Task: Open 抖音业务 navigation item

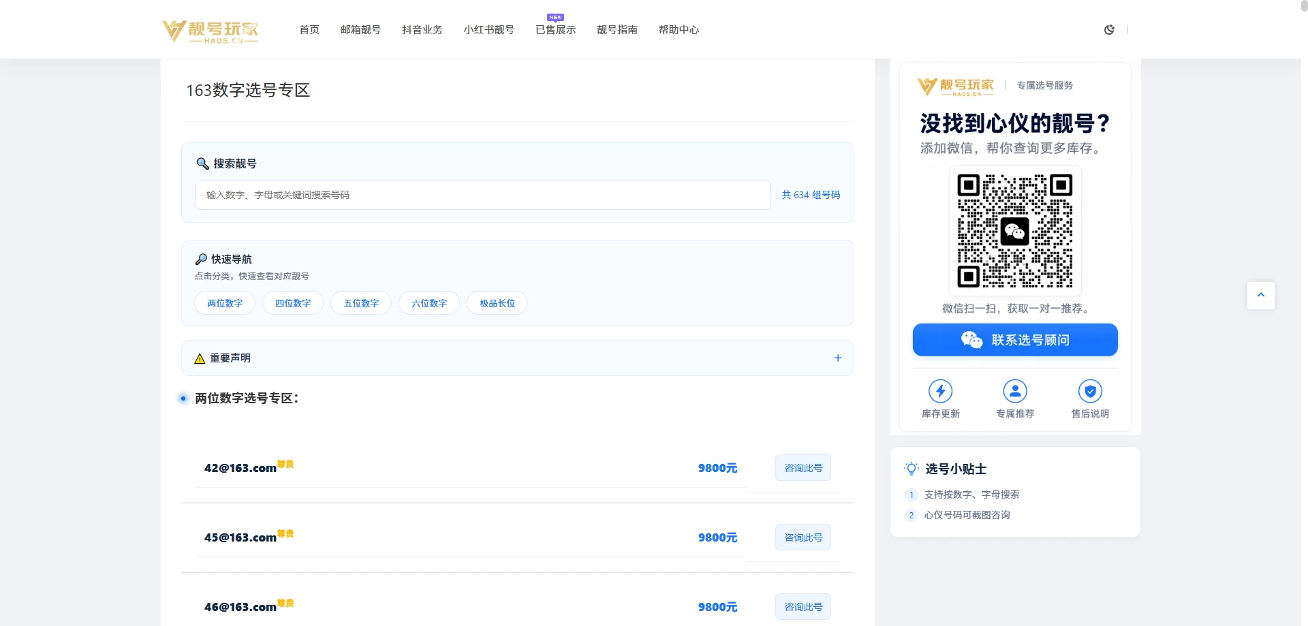Action: pos(422,29)
